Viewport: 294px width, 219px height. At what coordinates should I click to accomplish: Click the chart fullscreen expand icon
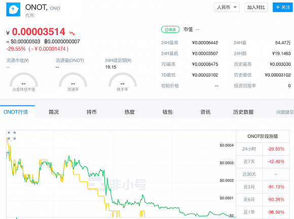tap(12, 135)
